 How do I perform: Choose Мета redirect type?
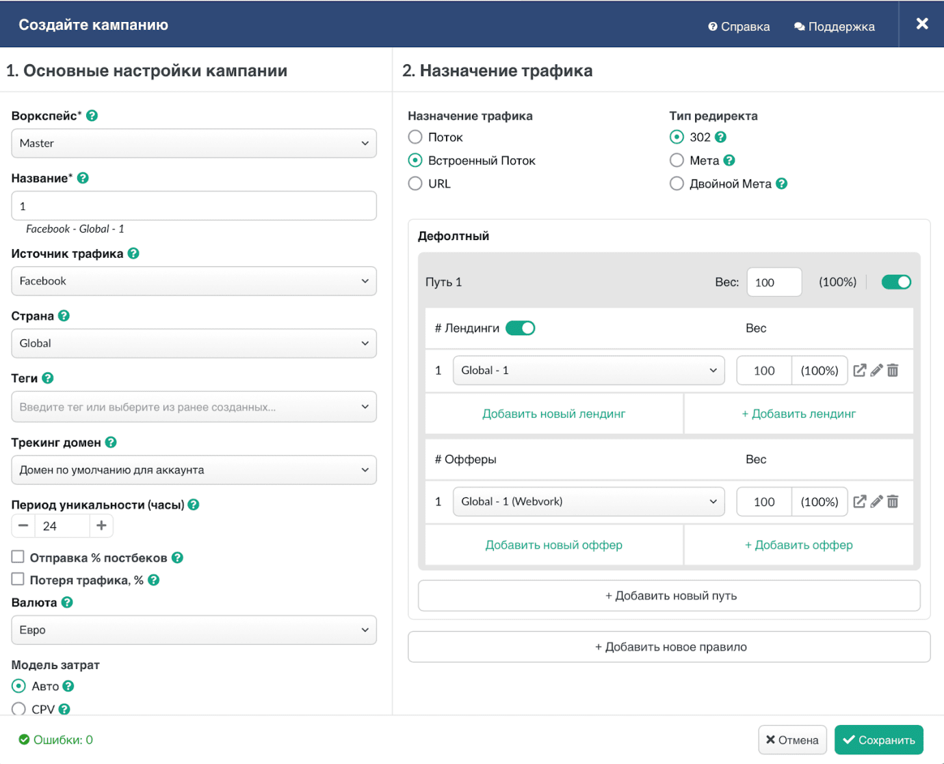pos(677,160)
